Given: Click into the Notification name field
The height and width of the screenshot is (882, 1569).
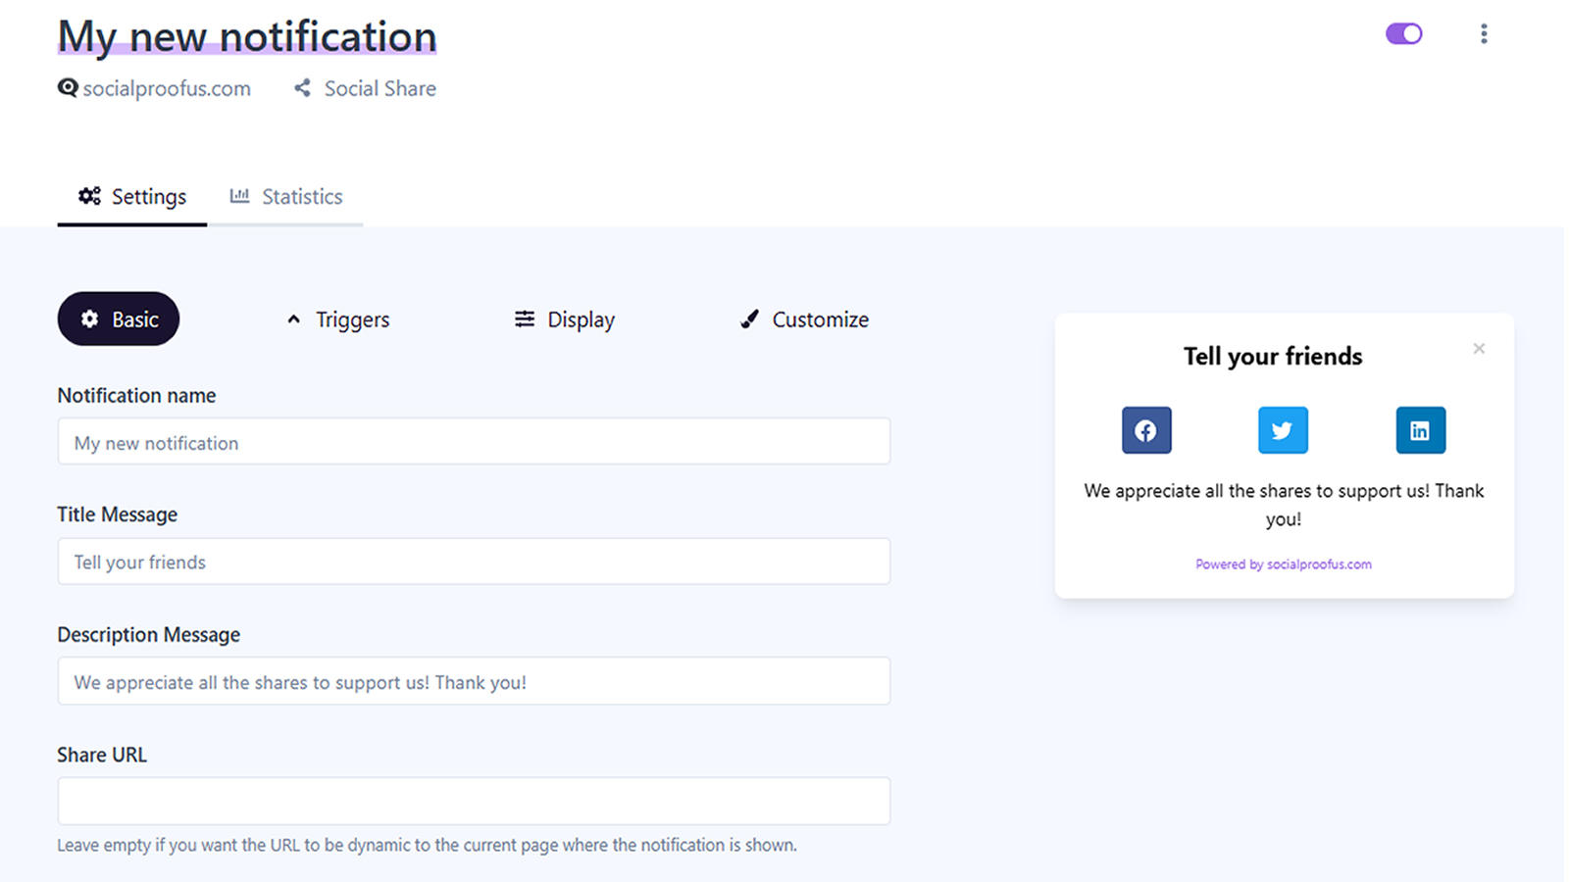Looking at the screenshot, I should pos(474,442).
